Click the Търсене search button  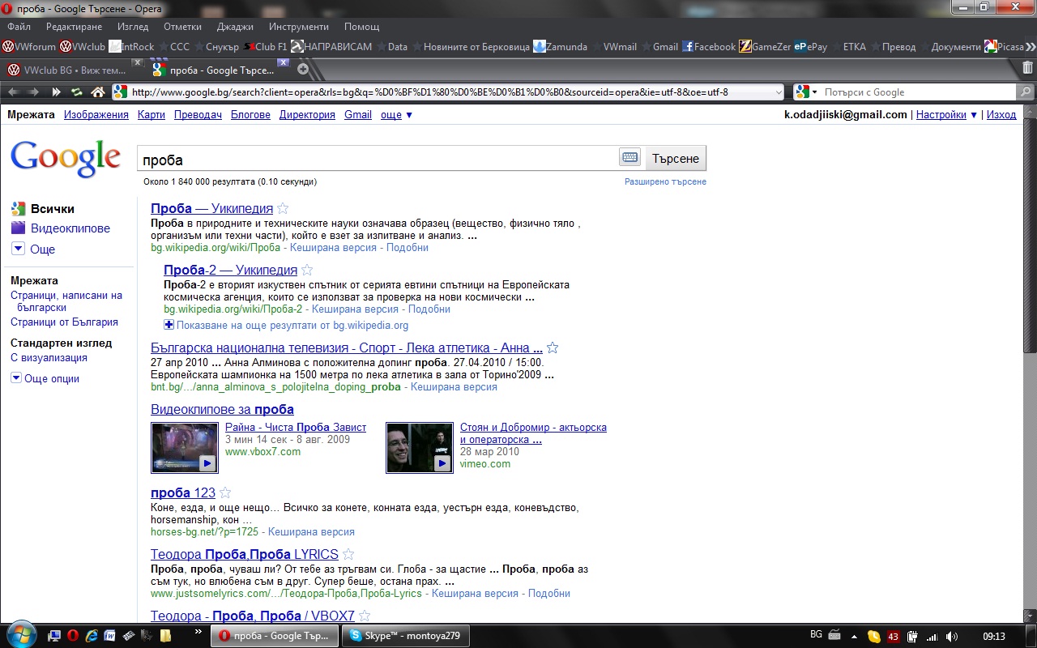pos(676,157)
